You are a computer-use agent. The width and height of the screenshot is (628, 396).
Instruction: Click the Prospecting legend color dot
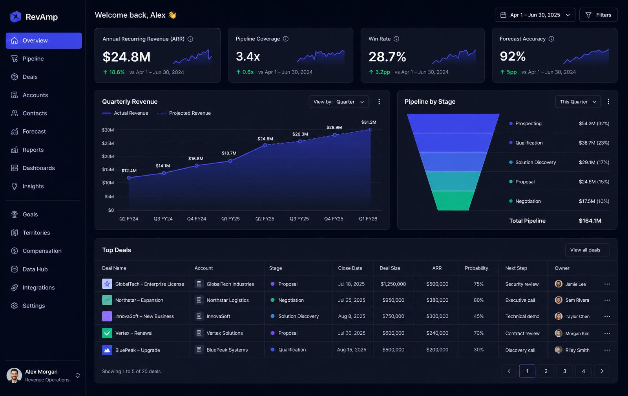point(511,123)
